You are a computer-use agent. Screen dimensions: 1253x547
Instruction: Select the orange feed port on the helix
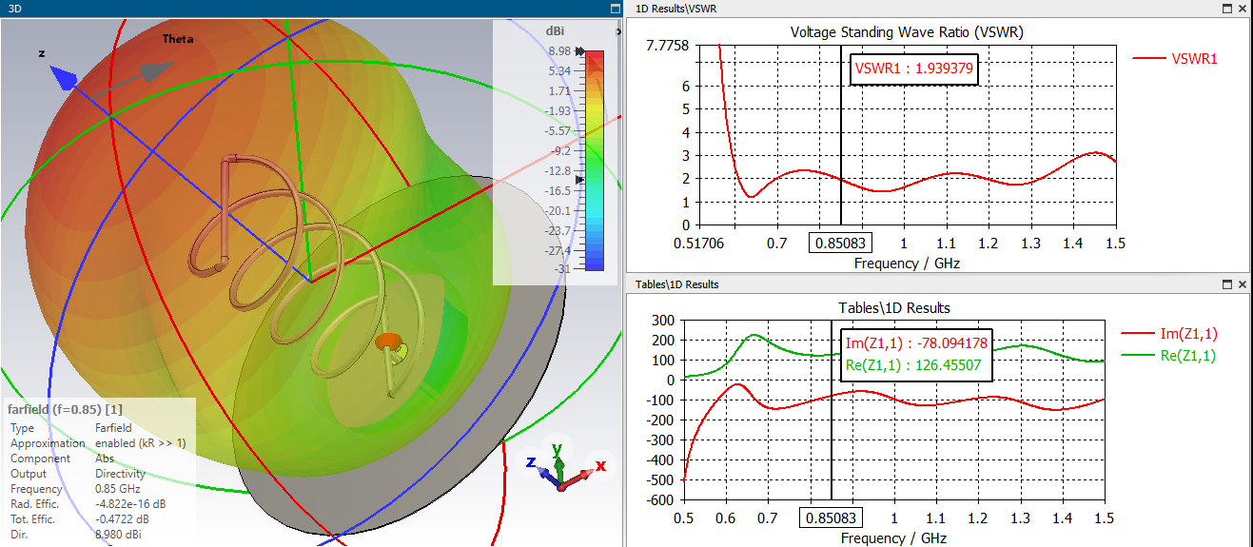point(388,341)
